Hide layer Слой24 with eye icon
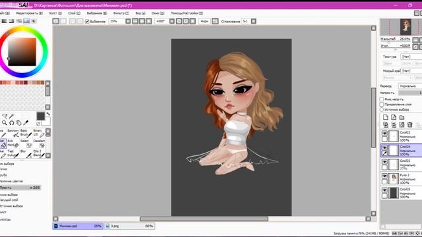The width and height of the screenshot is (422, 237). point(384,147)
